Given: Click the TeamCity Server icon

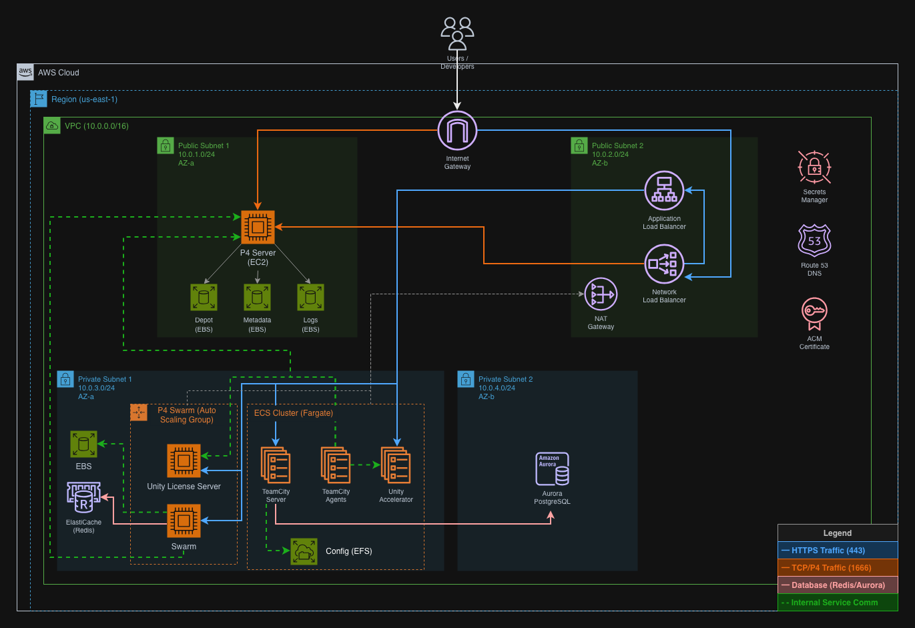Looking at the screenshot, I should coord(276,465).
